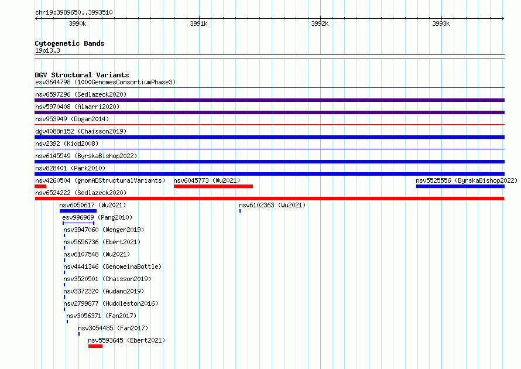
Task: Click the esv996969 (Pang2010) label
Action: pos(97,217)
